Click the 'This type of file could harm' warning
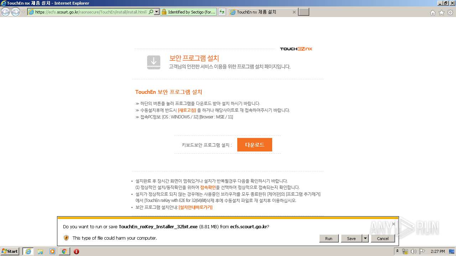The width and height of the screenshot is (456, 256). point(115,238)
